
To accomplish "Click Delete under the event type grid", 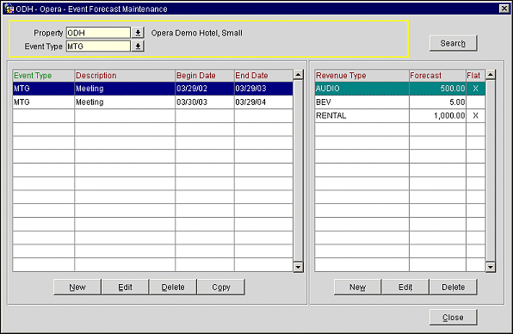I will (173, 287).
